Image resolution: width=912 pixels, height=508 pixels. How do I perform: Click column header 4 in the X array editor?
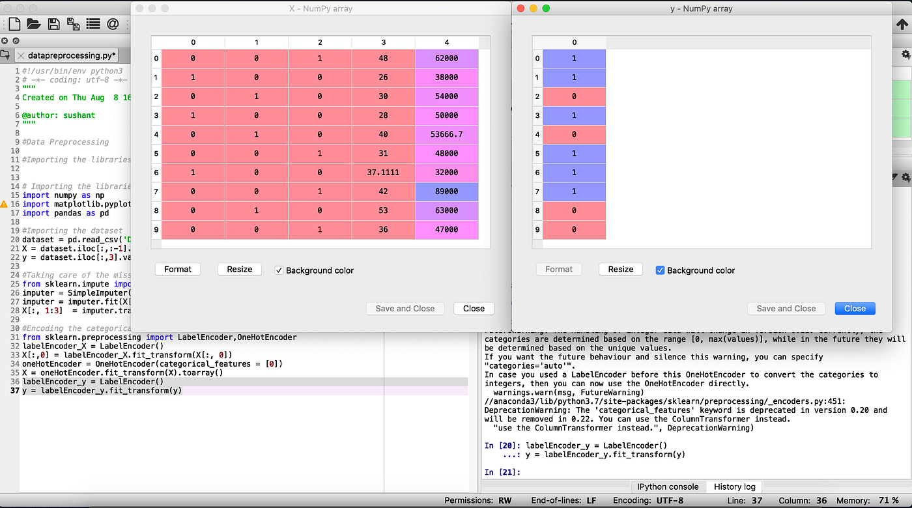point(446,42)
